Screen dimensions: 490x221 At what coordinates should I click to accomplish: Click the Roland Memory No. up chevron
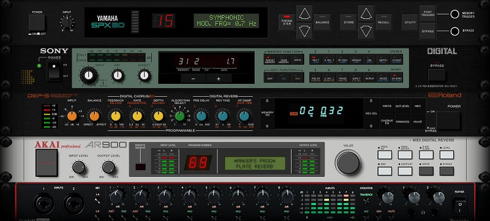(x=267, y=101)
